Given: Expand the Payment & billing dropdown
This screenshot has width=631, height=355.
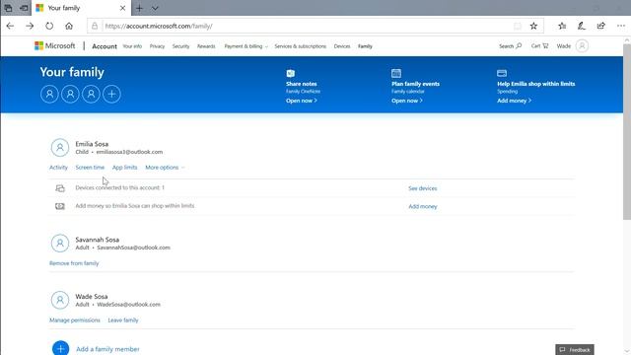Looking at the screenshot, I should click(x=245, y=46).
